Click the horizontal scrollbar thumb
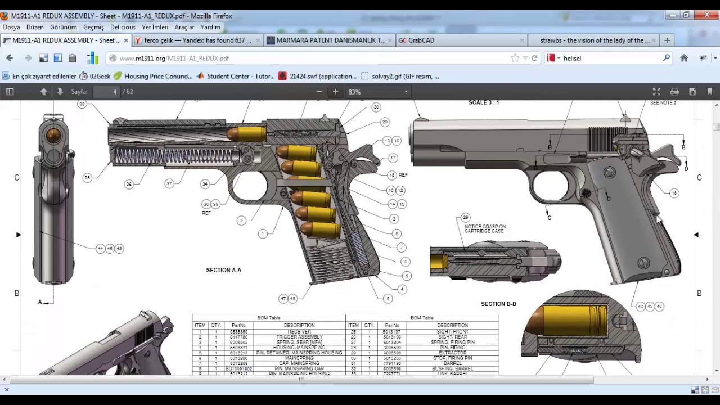The height and width of the screenshot is (405, 720). 301,380
